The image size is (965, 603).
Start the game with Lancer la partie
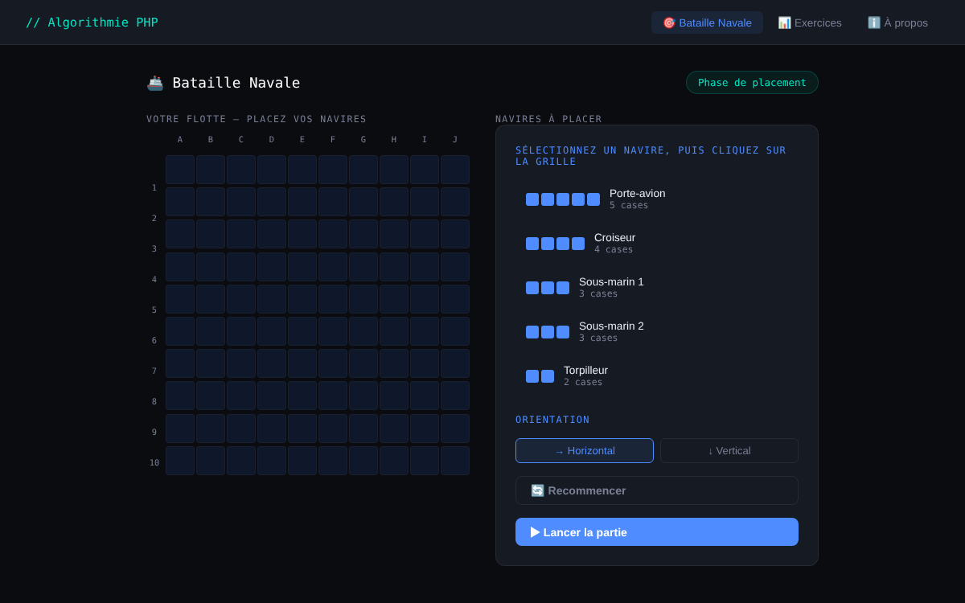(657, 532)
